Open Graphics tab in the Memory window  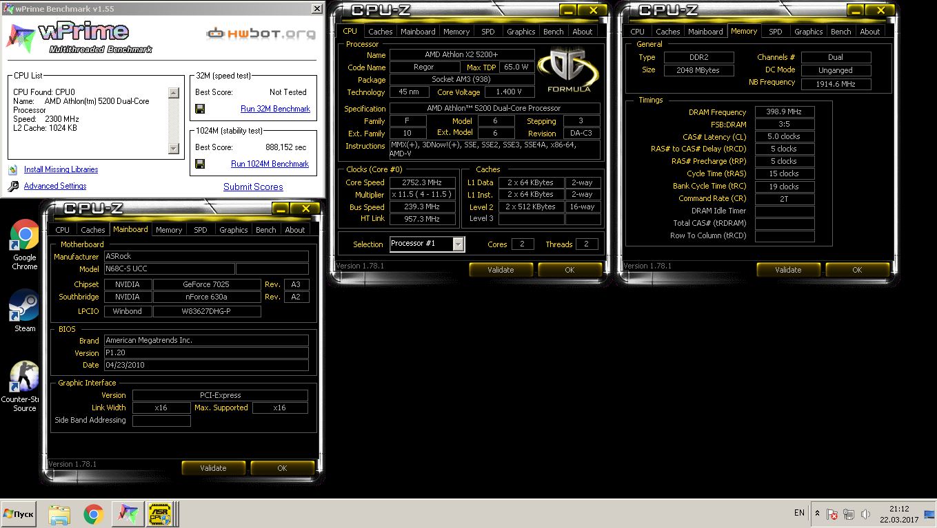click(x=808, y=32)
